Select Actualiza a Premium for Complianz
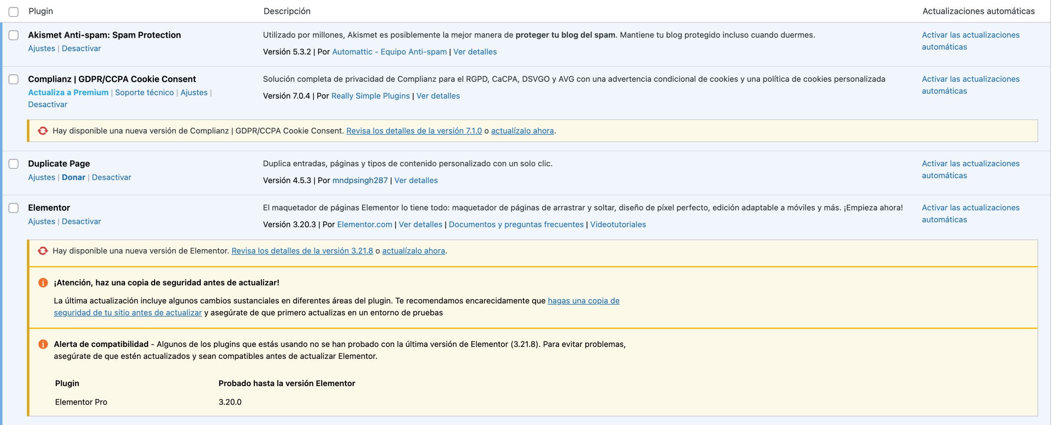This screenshot has width=1051, height=425. [x=68, y=92]
